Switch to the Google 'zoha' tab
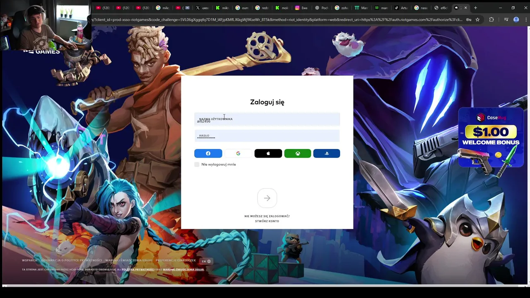 click(342, 8)
